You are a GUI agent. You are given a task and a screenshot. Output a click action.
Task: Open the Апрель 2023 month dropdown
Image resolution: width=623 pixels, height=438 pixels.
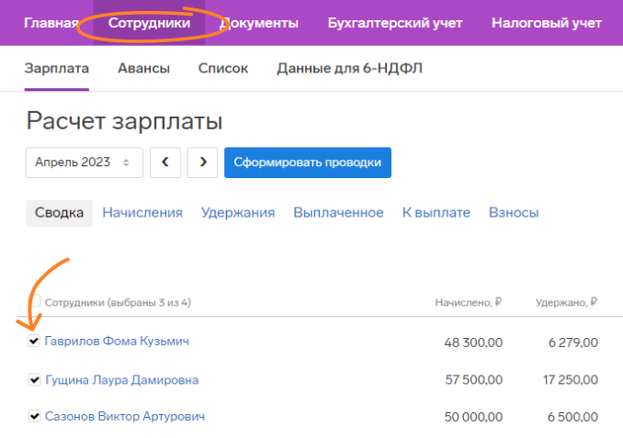85,163
